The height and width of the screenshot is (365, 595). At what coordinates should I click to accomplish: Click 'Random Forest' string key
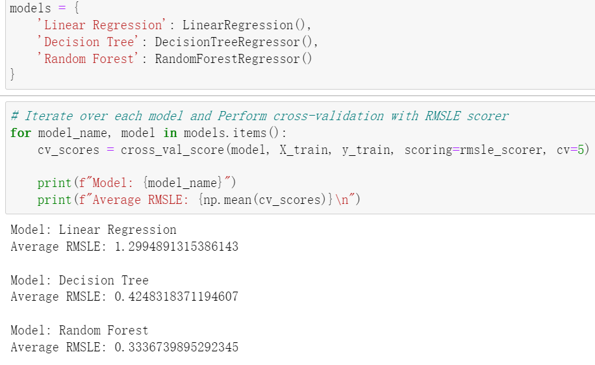[88, 58]
